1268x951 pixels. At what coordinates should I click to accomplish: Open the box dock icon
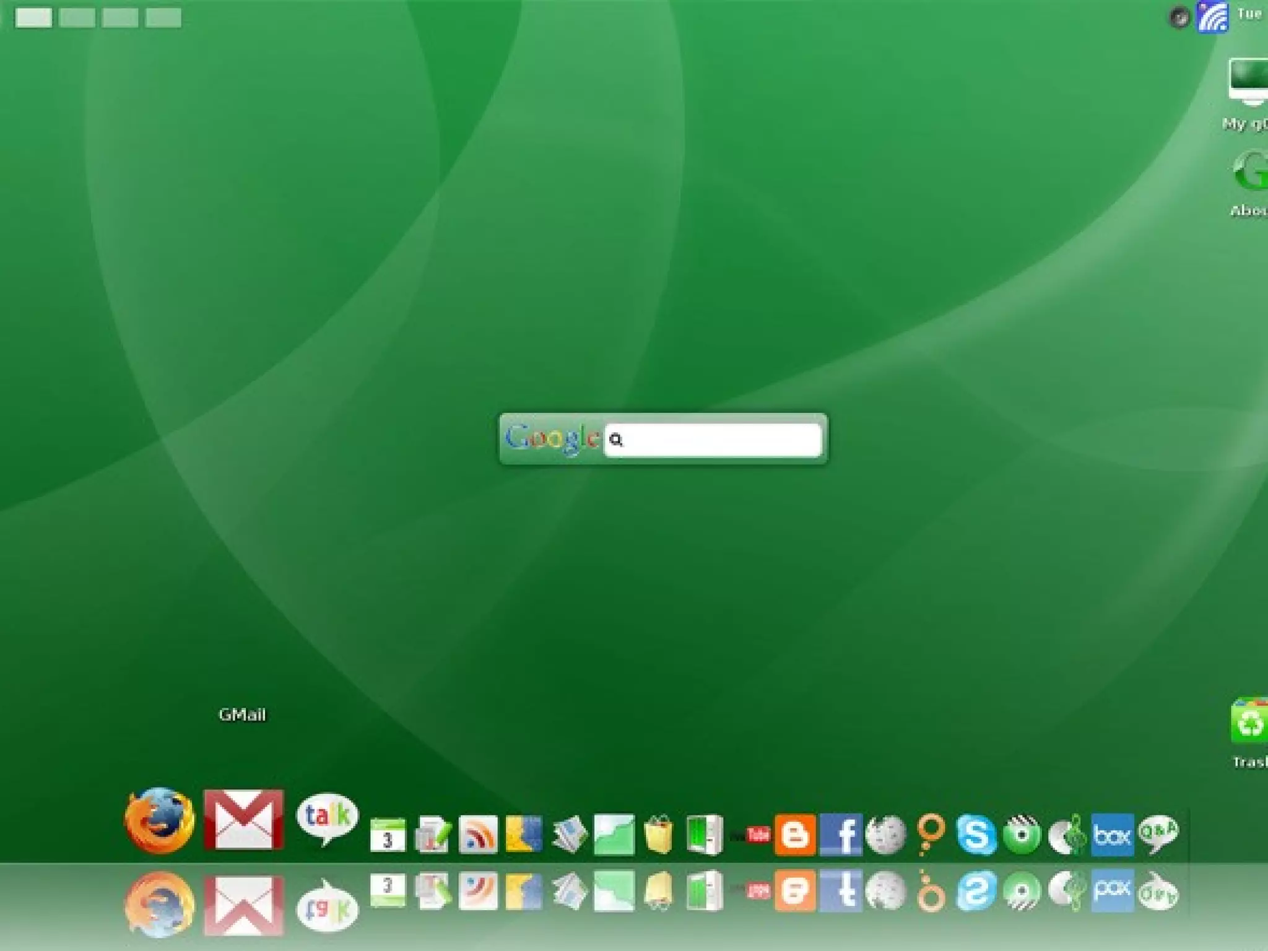tap(1112, 835)
